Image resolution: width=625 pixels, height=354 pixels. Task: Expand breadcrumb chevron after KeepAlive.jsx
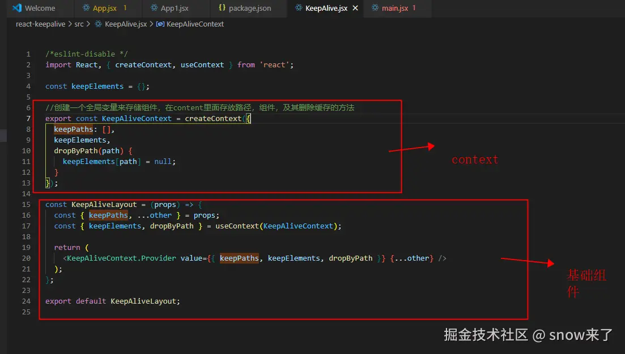tap(151, 24)
